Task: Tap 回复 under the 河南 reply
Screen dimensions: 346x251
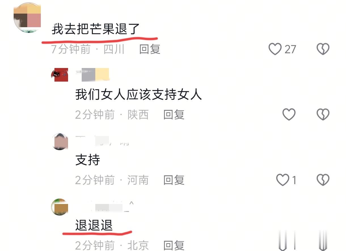Action: (x=174, y=180)
